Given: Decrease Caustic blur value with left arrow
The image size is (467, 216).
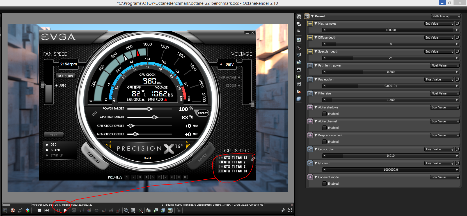Looking at the screenshot, I should pos(324,156).
